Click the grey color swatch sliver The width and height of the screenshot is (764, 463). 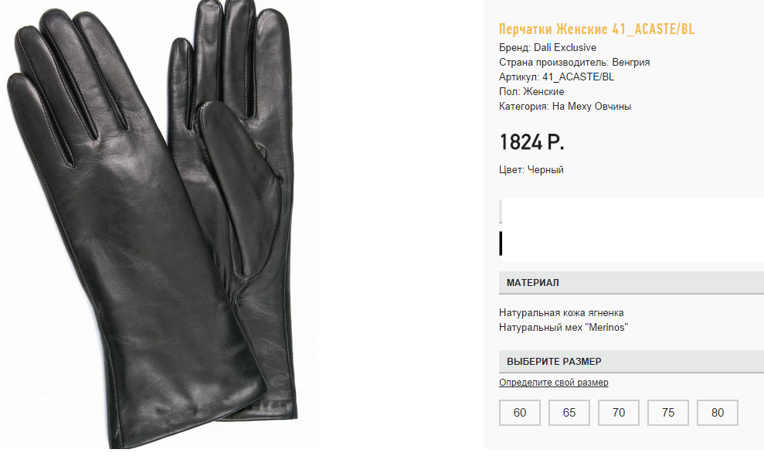pyautogui.click(x=501, y=211)
